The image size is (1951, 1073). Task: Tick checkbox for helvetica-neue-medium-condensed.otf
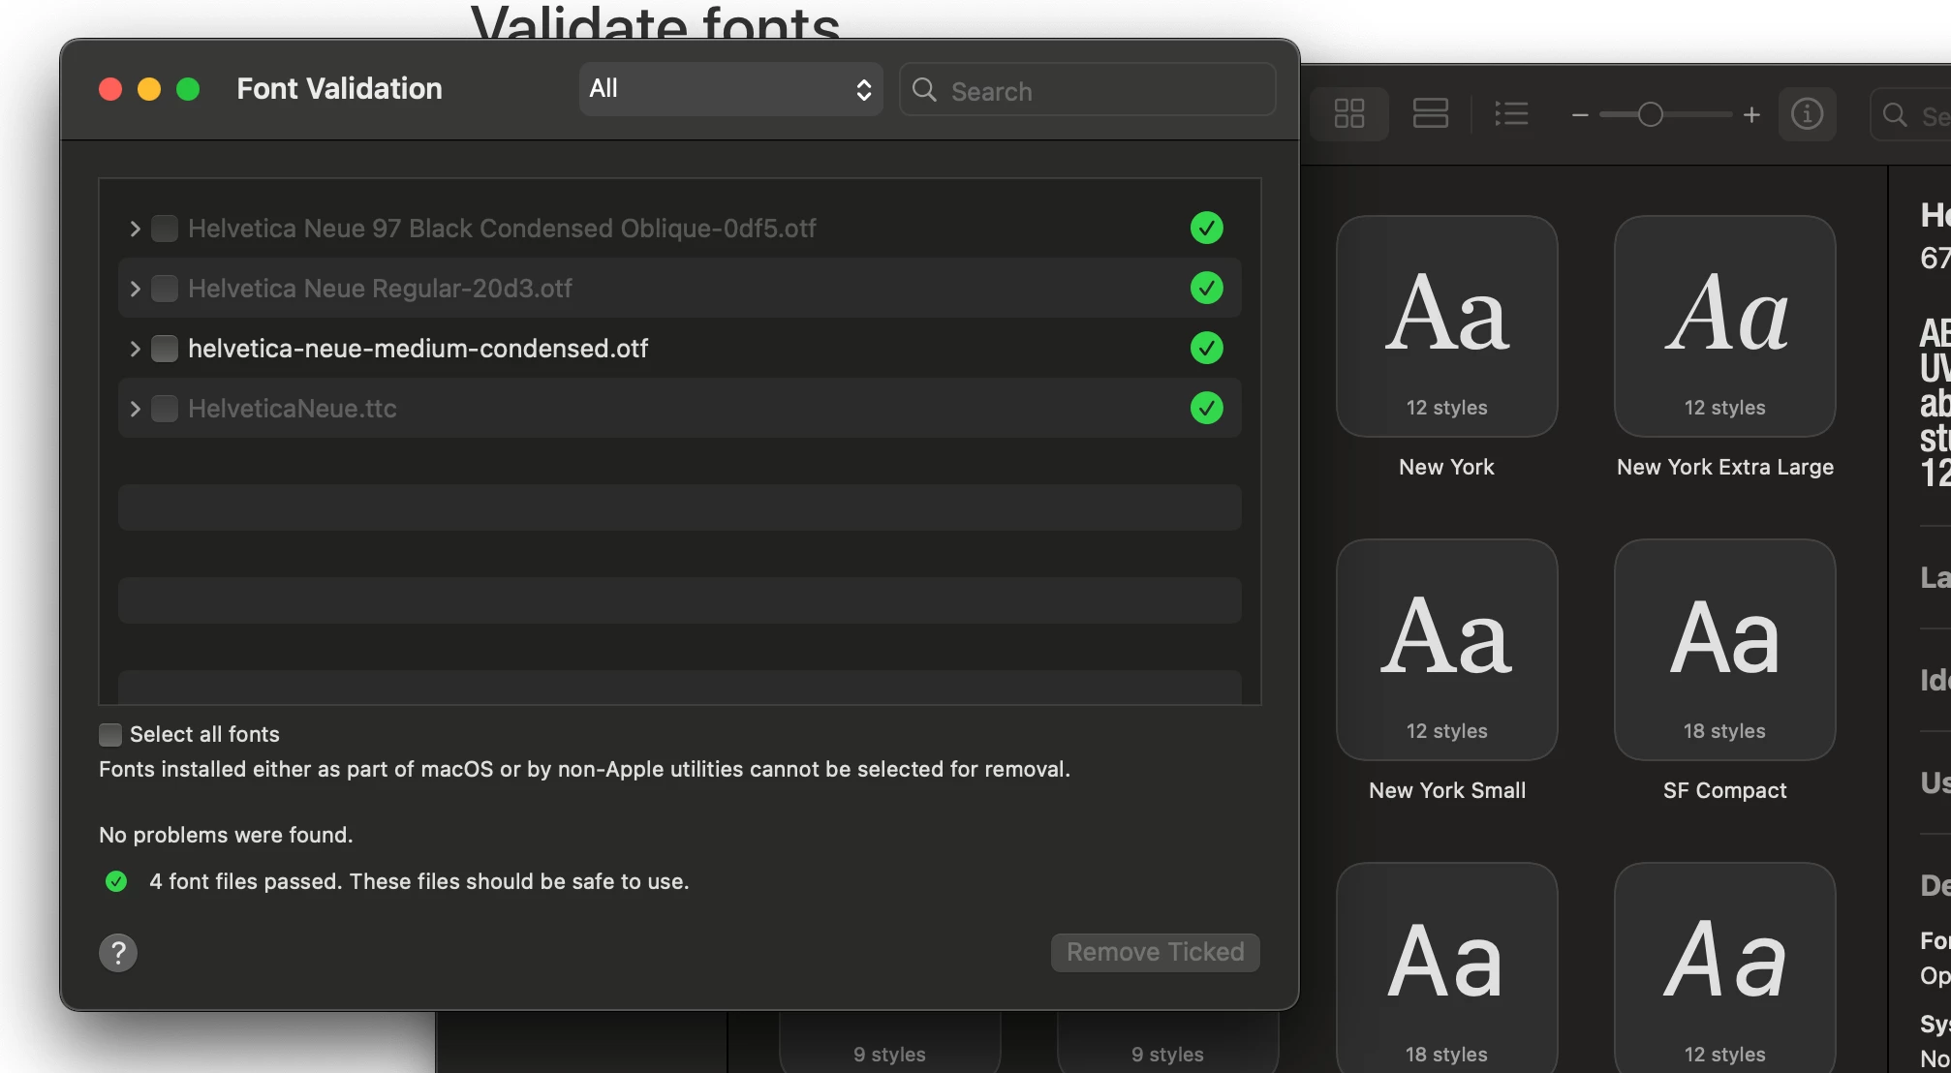pyautogui.click(x=165, y=349)
